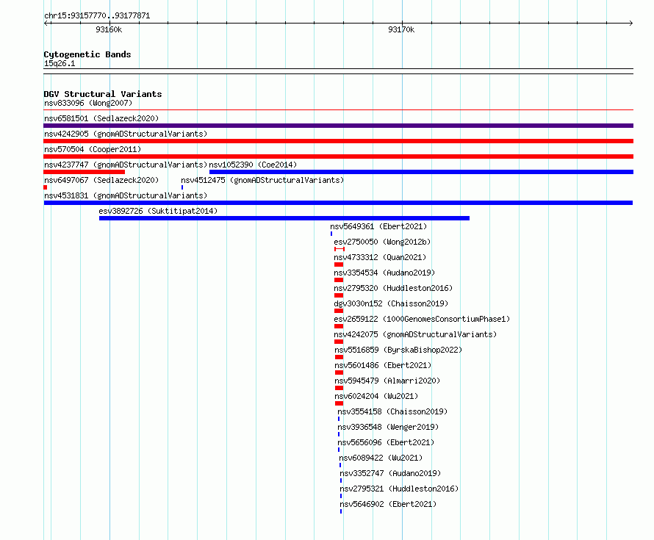Click nsv5646902 (Ebert2021) label
Screen dimensions: 654x540
pos(388,504)
